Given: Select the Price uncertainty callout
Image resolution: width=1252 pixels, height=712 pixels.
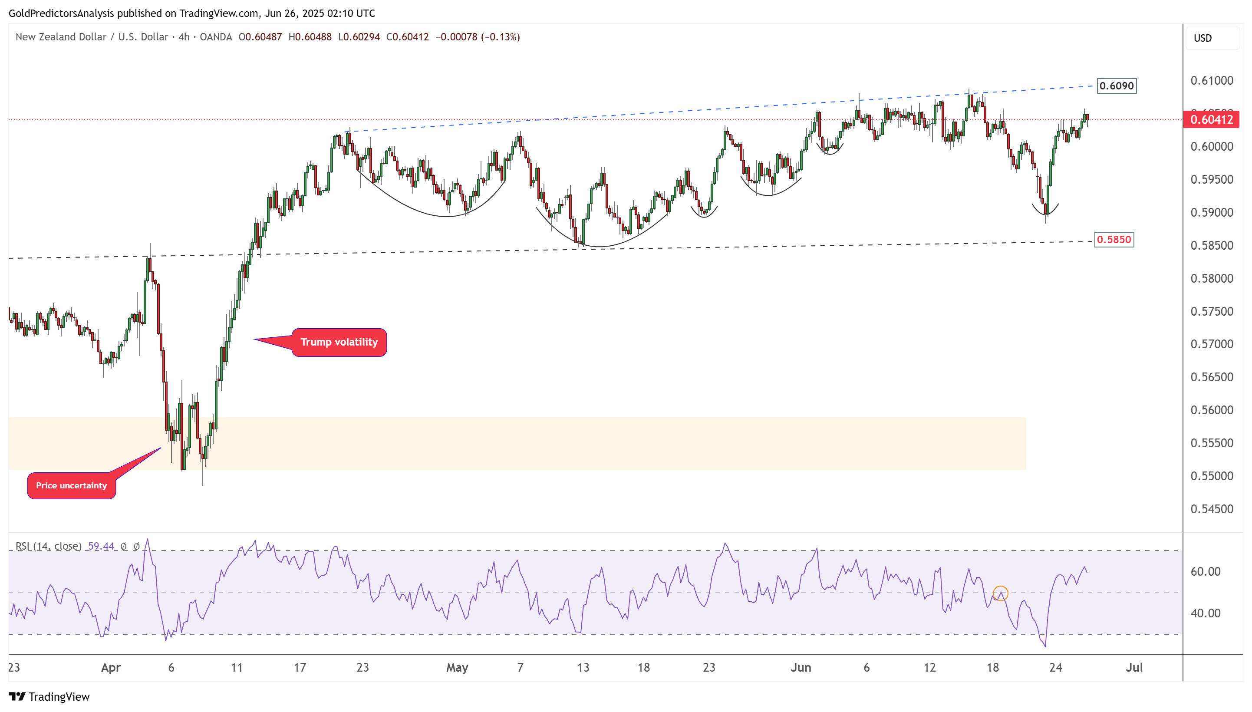Looking at the screenshot, I should (71, 485).
